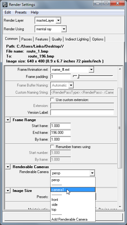
Task: Collapse the Image Size section triangle
Action: pos(8,191)
